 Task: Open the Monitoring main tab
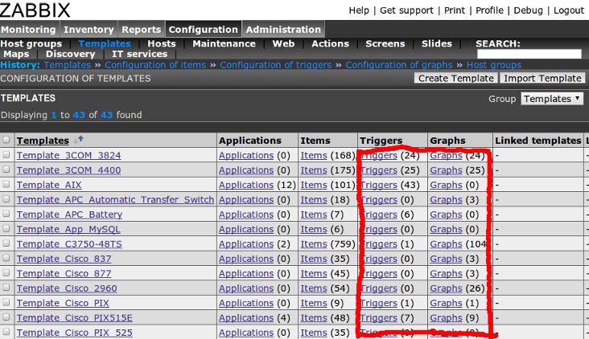click(x=28, y=29)
